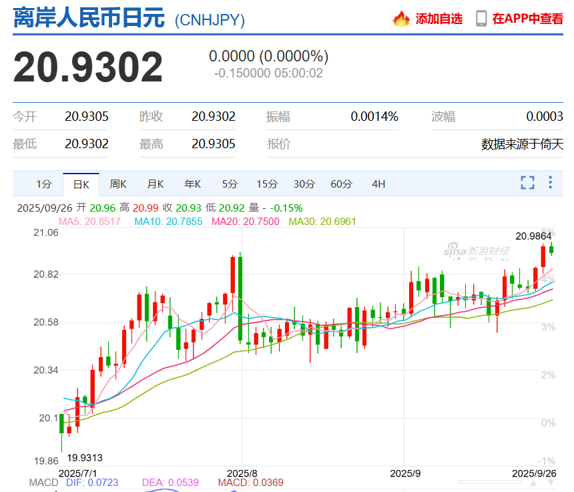Viewport: 574px width, 492px height.
Task: Click the MA5: 20.8517 legend label
Action: (89, 222)
